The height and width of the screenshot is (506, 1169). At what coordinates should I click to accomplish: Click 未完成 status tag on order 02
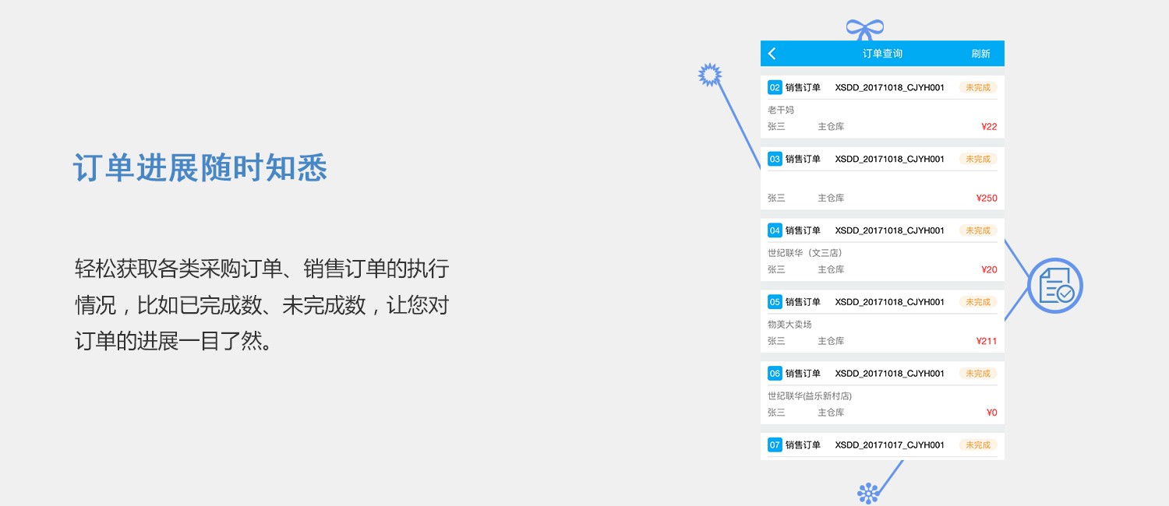[977, 88]
